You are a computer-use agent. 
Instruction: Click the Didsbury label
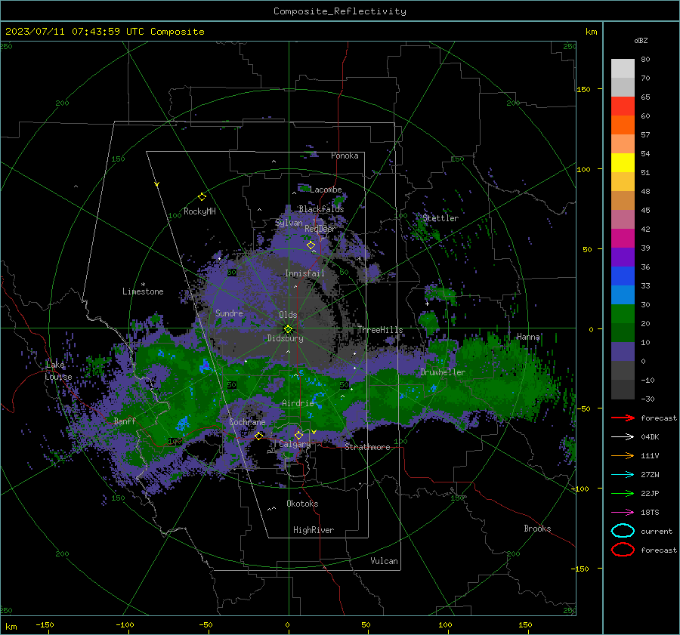coord(285,338)
